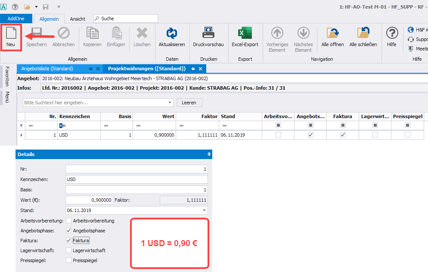
Task: Click Alle öffnen folder icon
Action: [332, 34]
